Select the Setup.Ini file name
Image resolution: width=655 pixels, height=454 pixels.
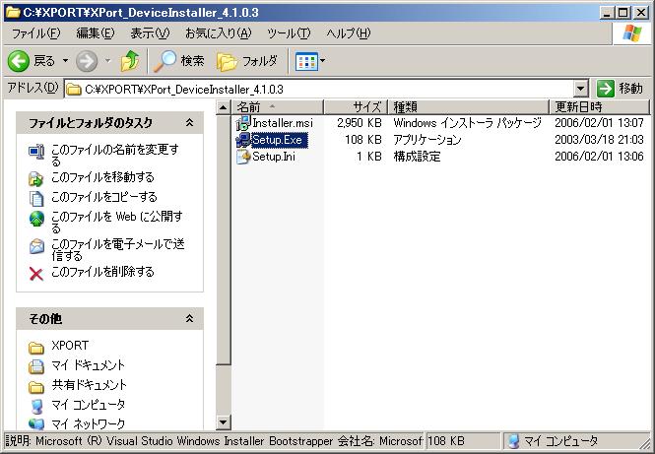point(274,157)
